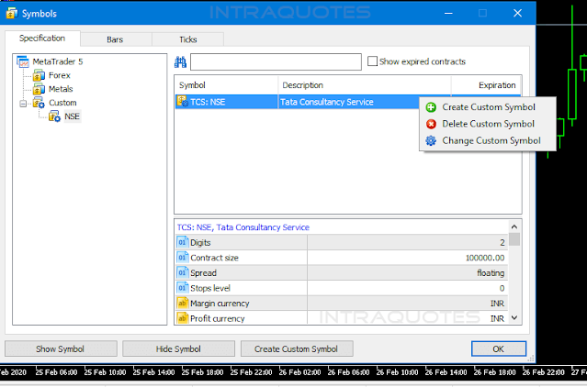Click Tata Consultancy Service description cell
This screenshot has width=587, height=387.
(349, 102)
